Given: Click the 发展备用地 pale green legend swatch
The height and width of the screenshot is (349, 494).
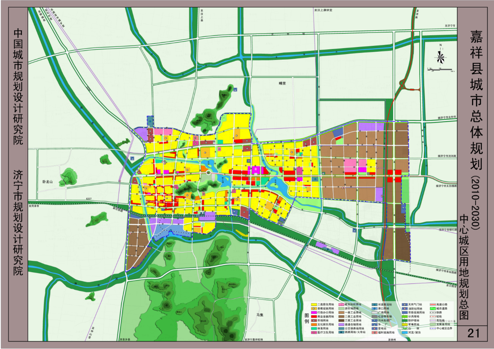Looking at the screenshot, I should point(433,325).
